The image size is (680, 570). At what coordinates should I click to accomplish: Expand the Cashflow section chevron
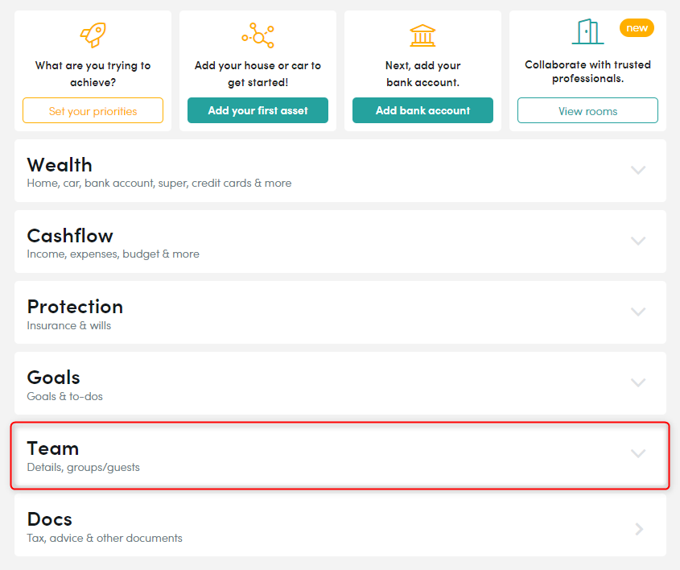(638, 241)
